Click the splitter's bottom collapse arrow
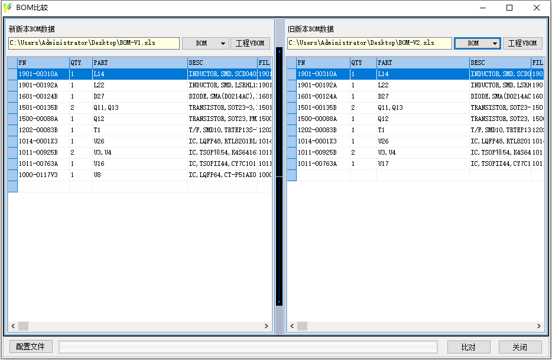This screenshot has width=552, height=360. (279, 300)
